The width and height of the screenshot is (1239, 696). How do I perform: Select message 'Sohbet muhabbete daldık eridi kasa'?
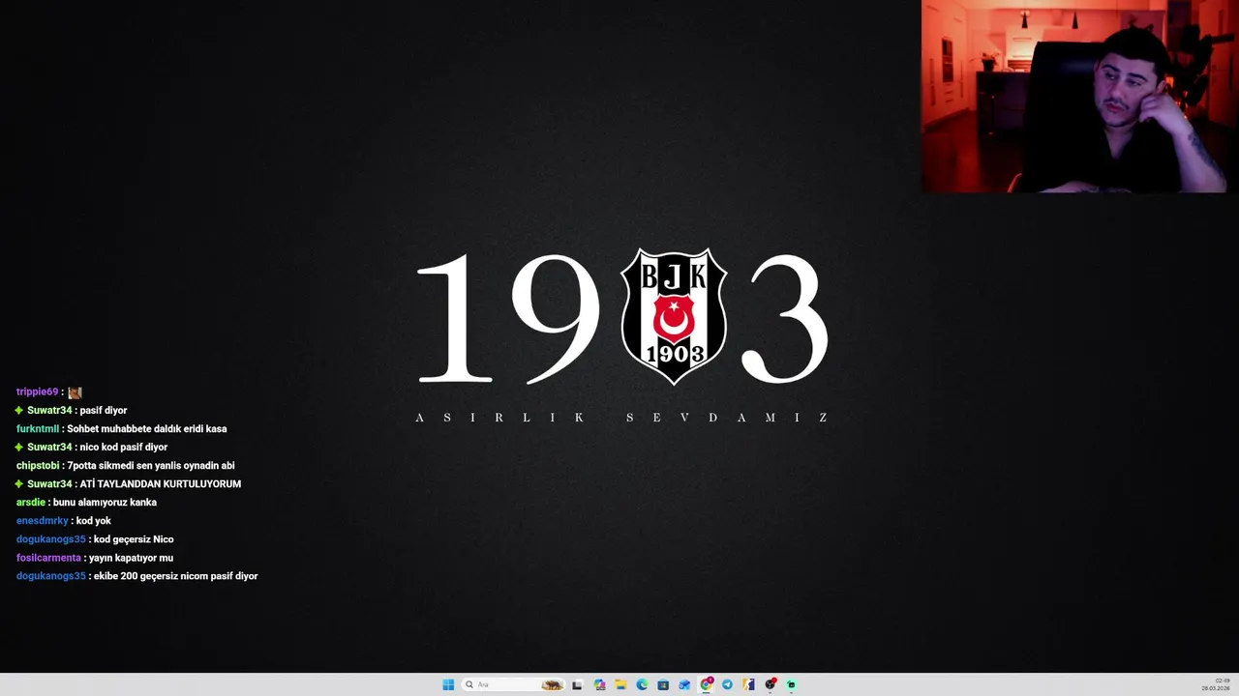tap(147, 428)
